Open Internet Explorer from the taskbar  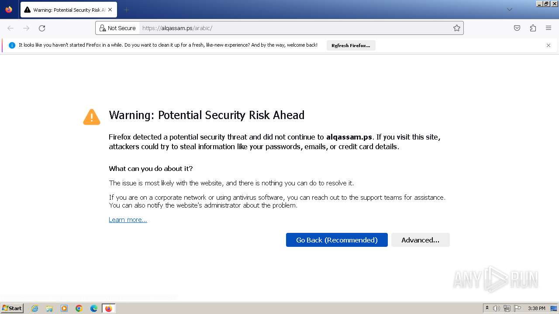pos(35,308)
